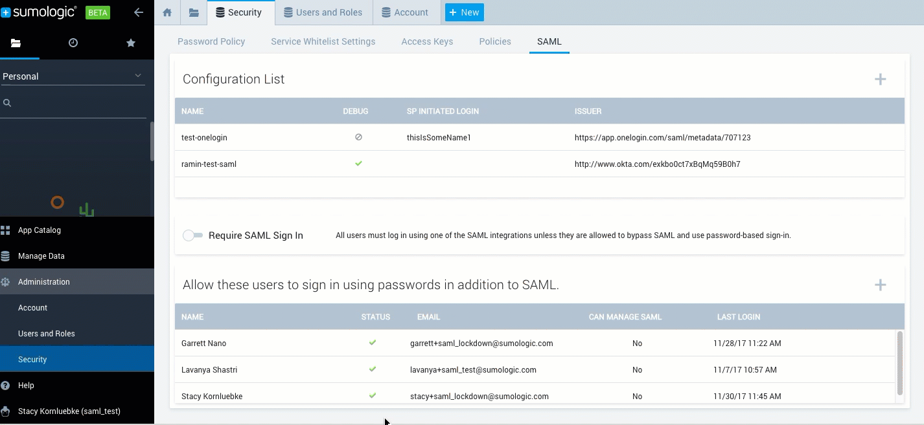
Task: Show favorites star icon in sidebar
Action: click(131, 43)
